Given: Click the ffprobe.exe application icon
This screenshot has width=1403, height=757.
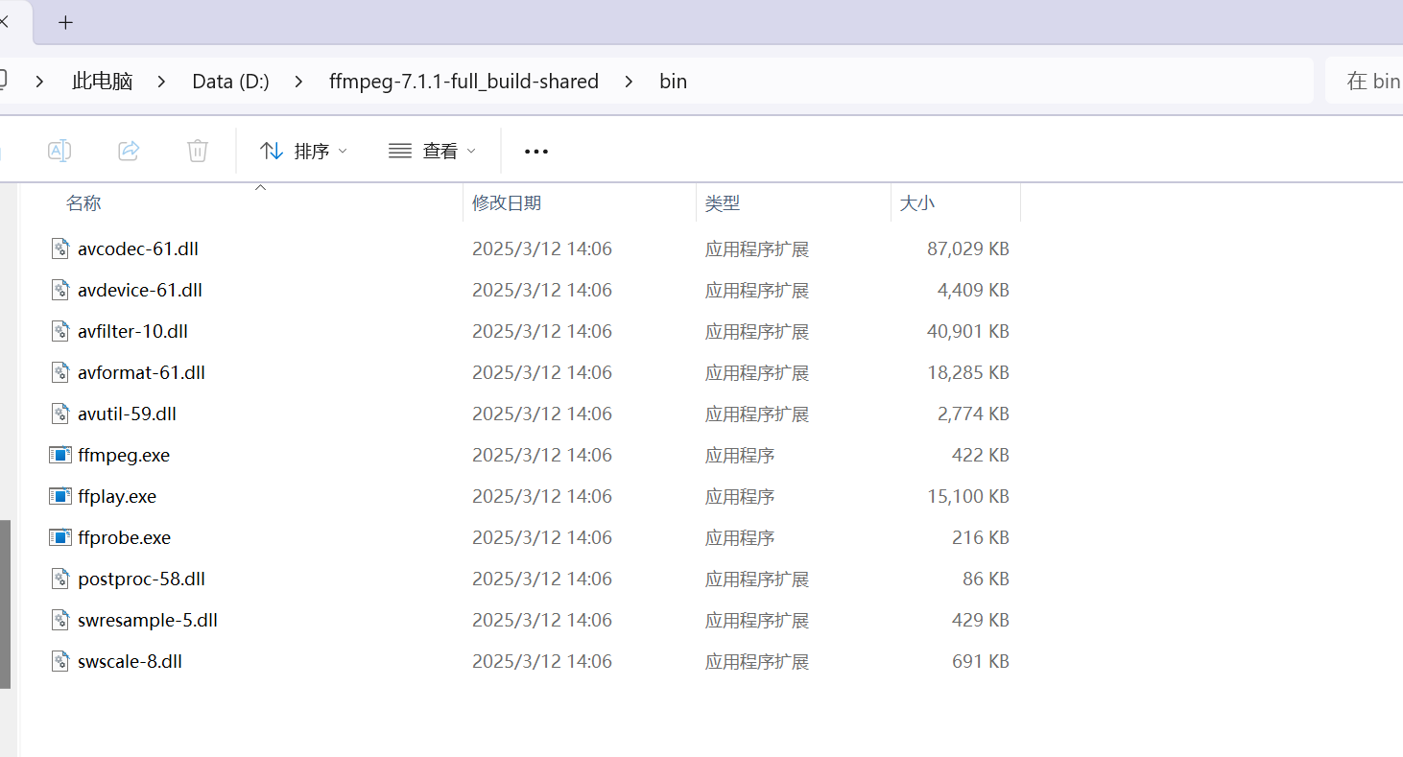Looking at the screenshot, I should click(60, 537).
